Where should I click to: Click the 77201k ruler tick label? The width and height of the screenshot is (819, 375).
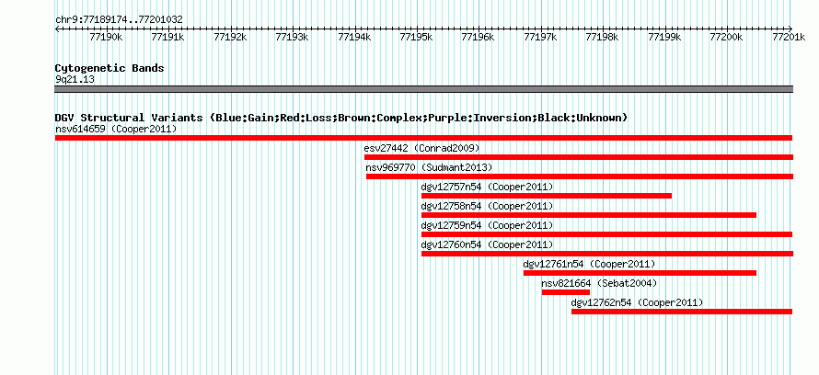(x=789, y=37)
